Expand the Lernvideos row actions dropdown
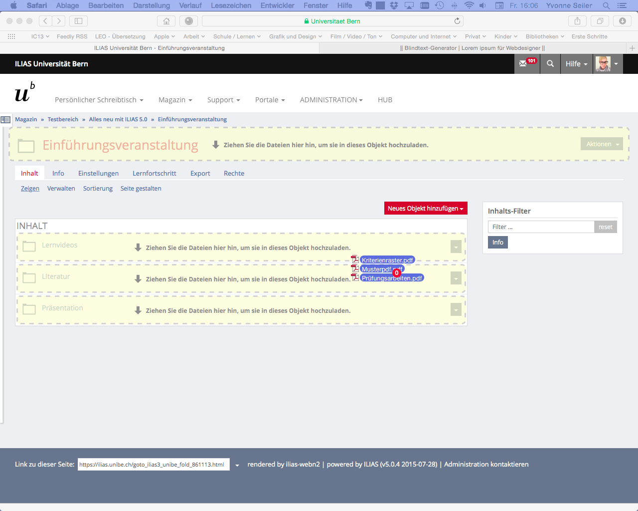Viewport: 638px width, 511px height. 456,247
